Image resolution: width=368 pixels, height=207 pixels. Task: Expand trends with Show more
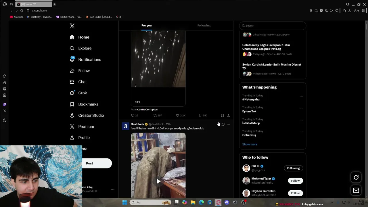(250, 144)
